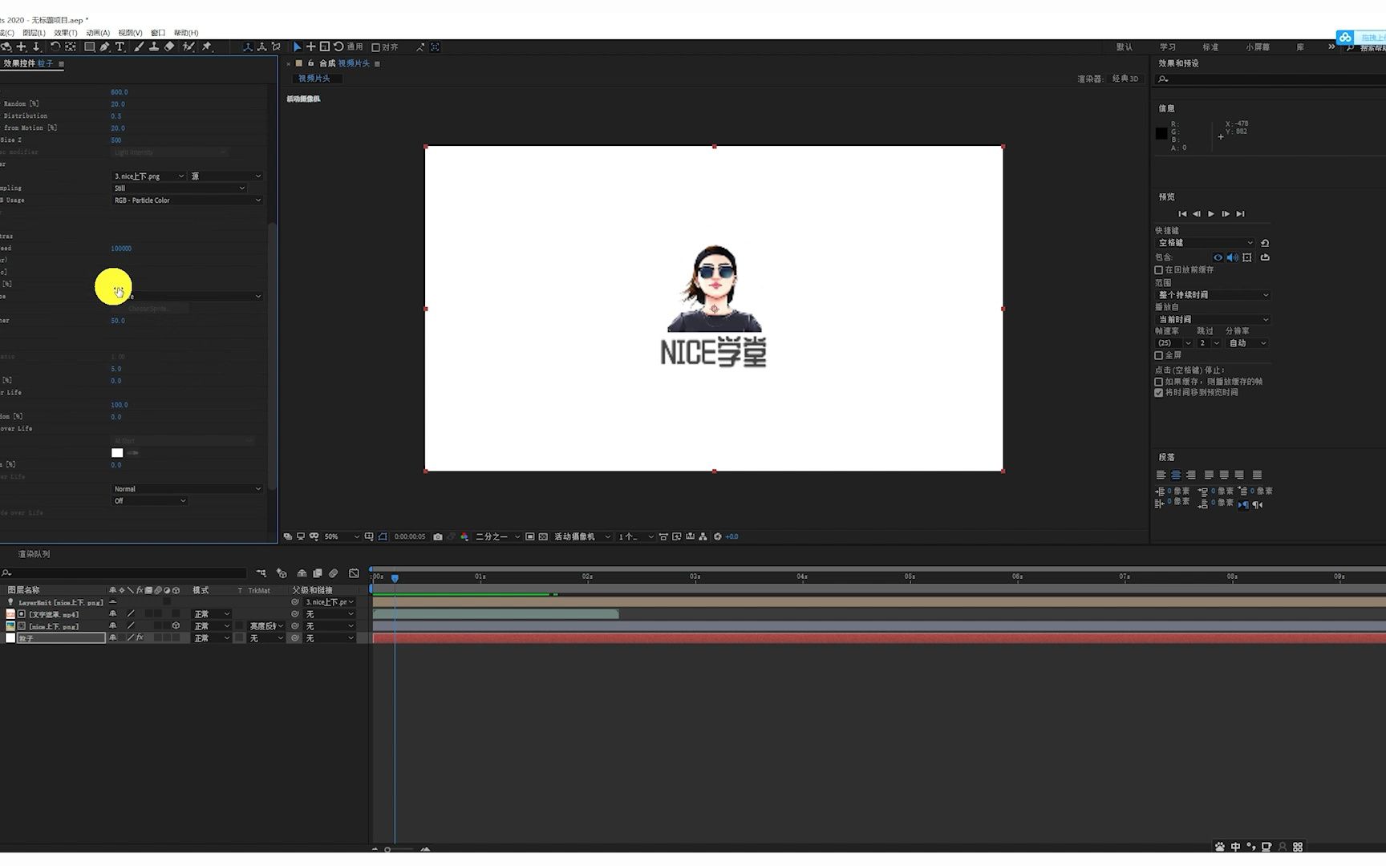This screenshot has height=866, width=1386.
Task: Play the preview with the play button
Action: tap(1211, 214)
